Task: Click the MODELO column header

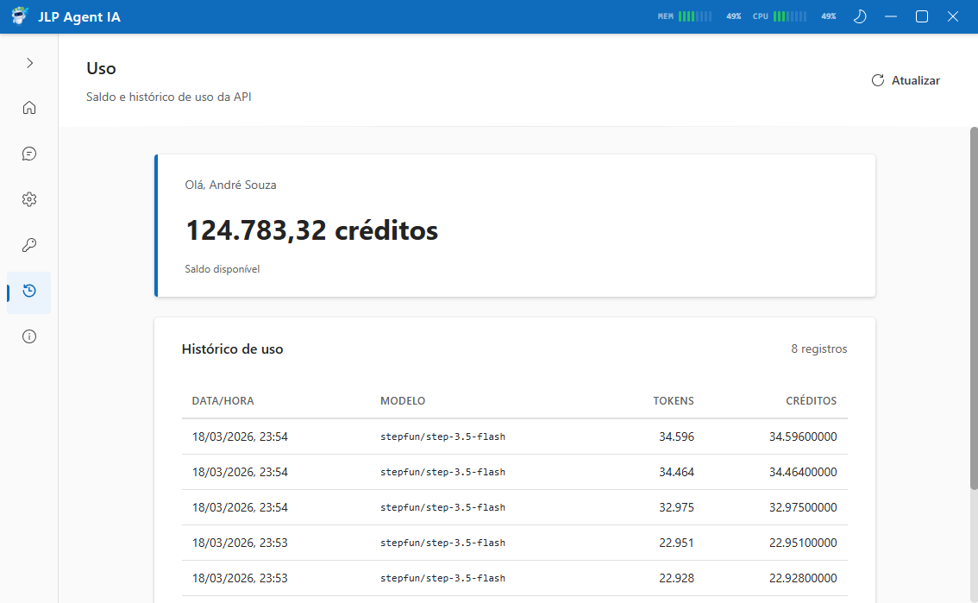Action: (403, 401)
